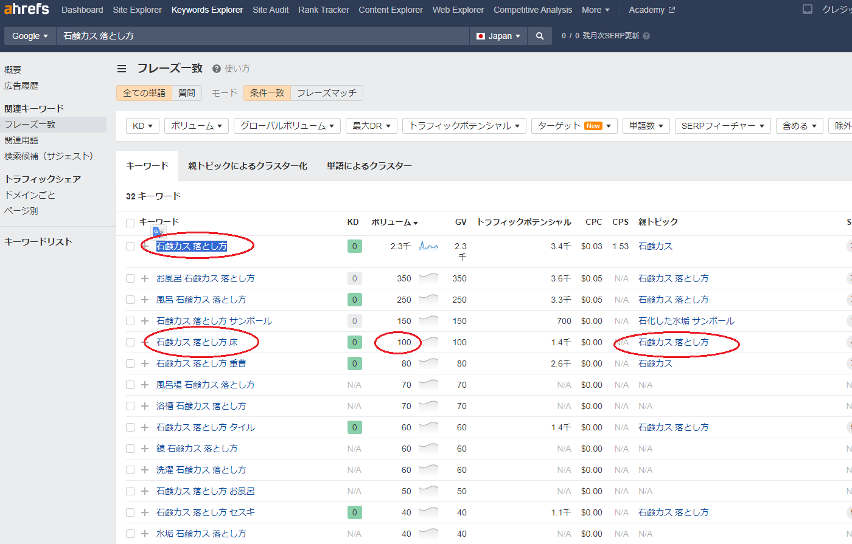Viewport: 852px width, 544px height.
Task: Select checkbox for 石鹸カス 落とし方 重曹
Action: pos(130,363)
